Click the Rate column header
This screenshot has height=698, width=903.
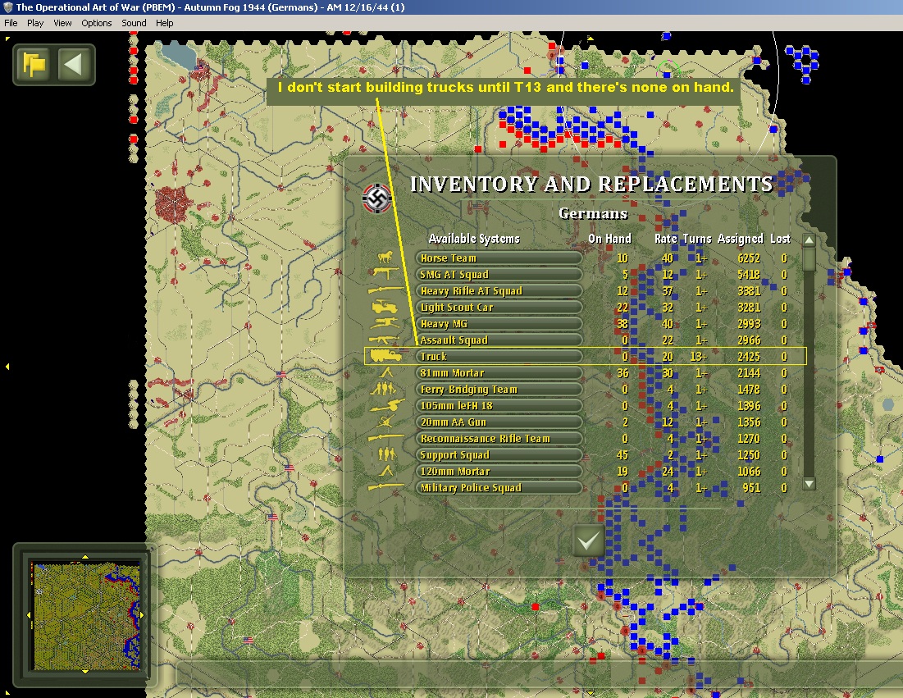pos(666,239)
